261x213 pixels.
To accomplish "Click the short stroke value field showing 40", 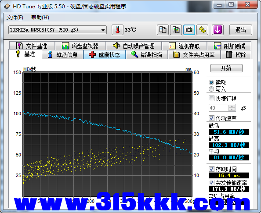I will click(x=219, y=108).
